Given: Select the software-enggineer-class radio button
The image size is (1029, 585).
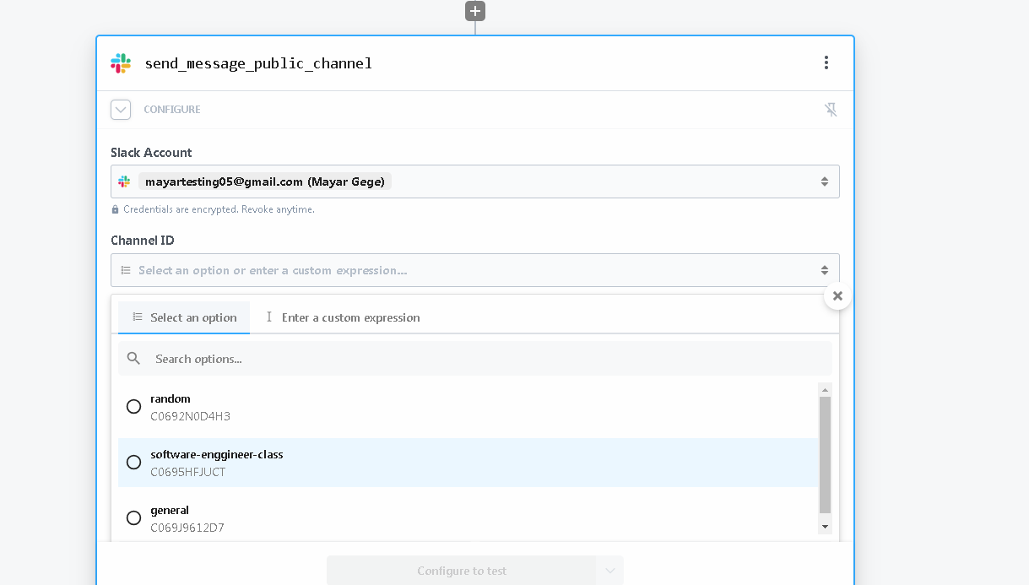Looking at the screenshot, I should 133,463.
